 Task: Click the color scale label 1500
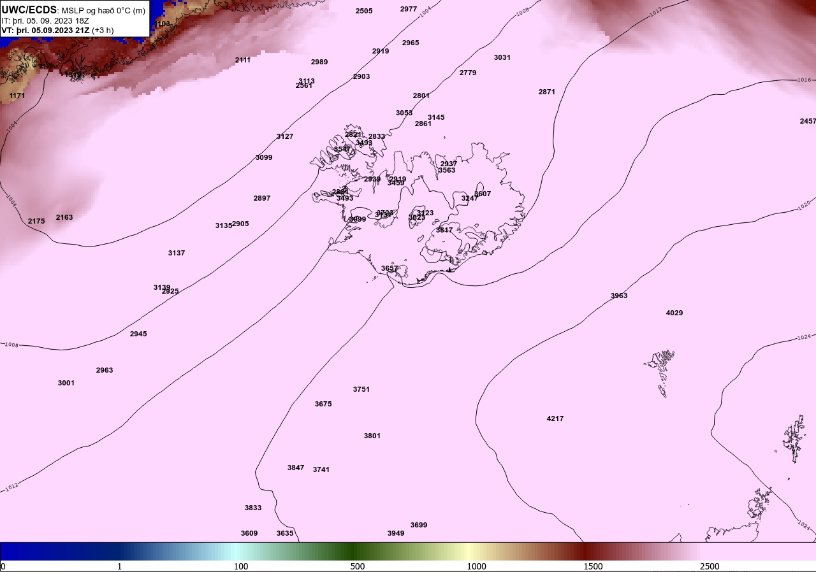tap(593, 566)
